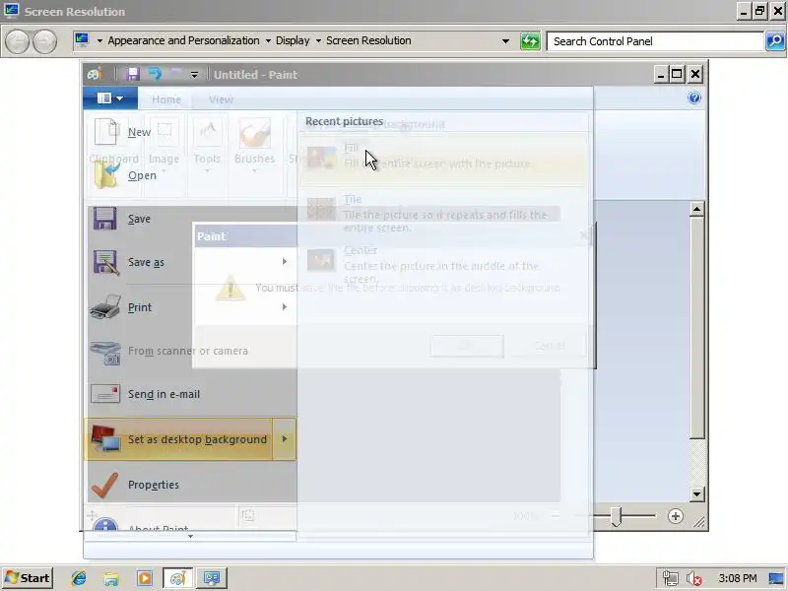
Task: Open Windows Explorer folder icon on taskbar
Action: (x=111, y=578)
